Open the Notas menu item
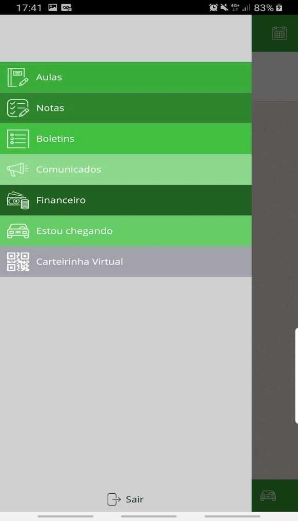298x521 pixels. point(126,108)
